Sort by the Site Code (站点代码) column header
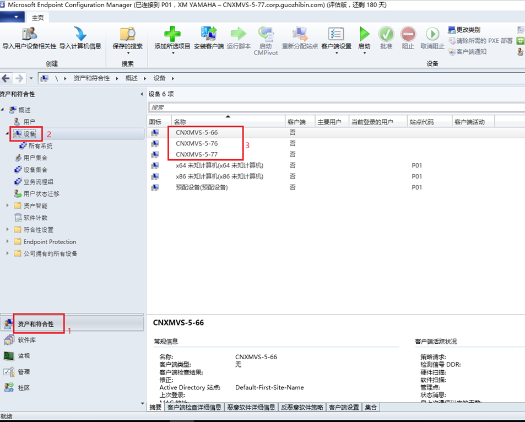 coord(430,122)
